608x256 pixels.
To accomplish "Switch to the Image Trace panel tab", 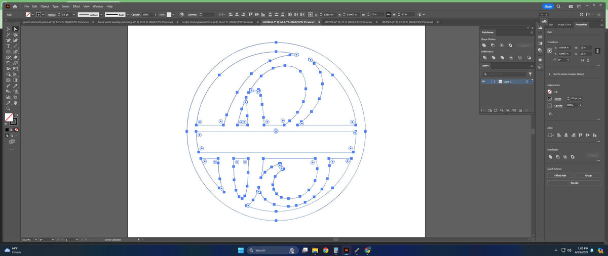I will tap(564, 24).
